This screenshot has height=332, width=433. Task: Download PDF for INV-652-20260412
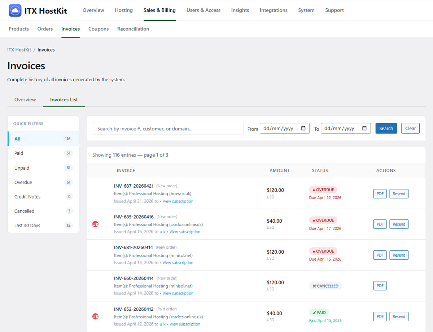(x=380, y=316)
